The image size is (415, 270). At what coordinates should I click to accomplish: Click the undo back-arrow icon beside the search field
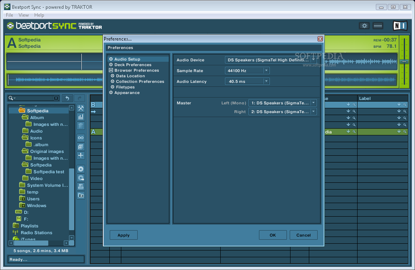[x=67, y=98]
